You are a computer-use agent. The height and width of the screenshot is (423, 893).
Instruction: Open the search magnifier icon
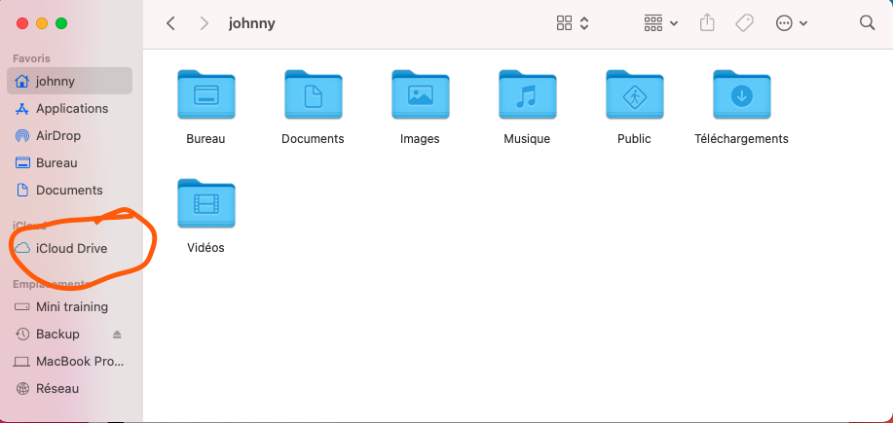pyautogui.click(x=867, y=23)
